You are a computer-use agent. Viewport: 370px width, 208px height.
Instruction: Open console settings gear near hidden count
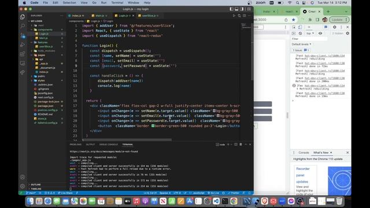tap(347, 34)
